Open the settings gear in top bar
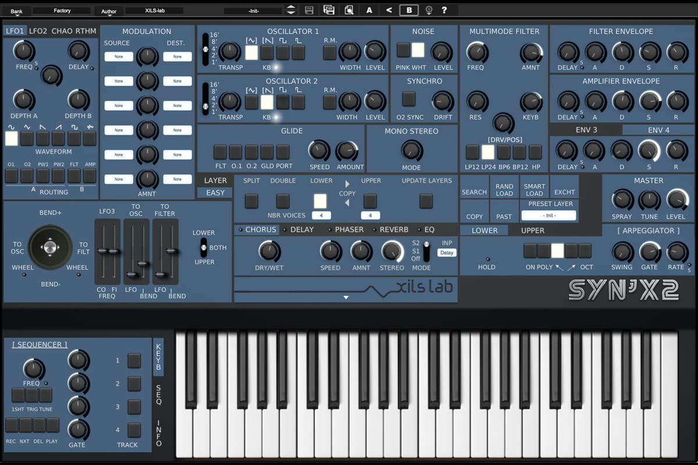Image resolution: width=698 pixels, height=465 pixels. coord(429,10)
